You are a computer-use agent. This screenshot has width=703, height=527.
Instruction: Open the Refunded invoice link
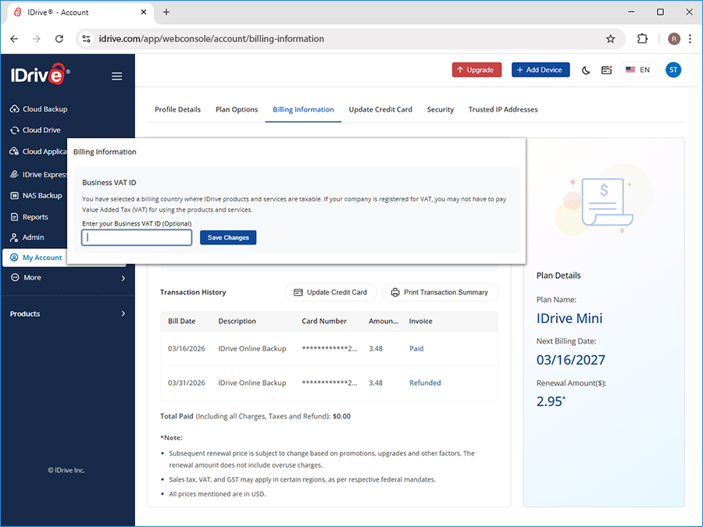tap(425, 383)
